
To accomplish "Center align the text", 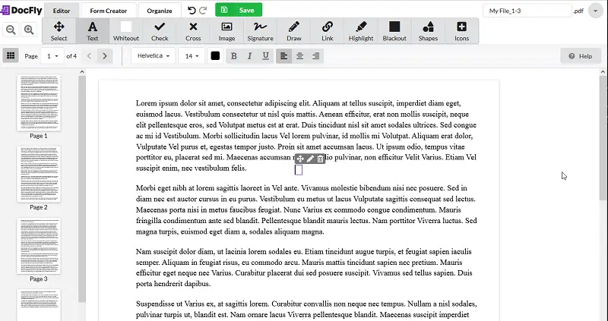I will (x=299, y=56).
